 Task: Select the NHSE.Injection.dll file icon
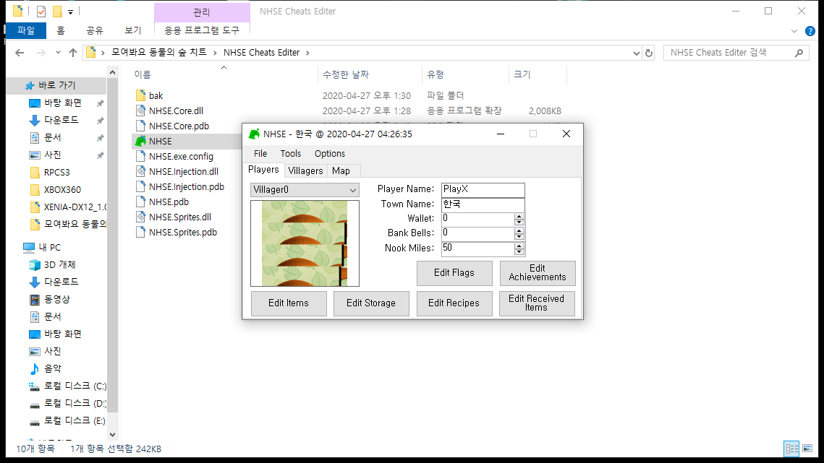click(140, 172)
